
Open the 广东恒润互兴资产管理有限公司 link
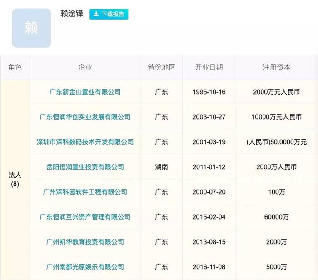click(85, 217)
